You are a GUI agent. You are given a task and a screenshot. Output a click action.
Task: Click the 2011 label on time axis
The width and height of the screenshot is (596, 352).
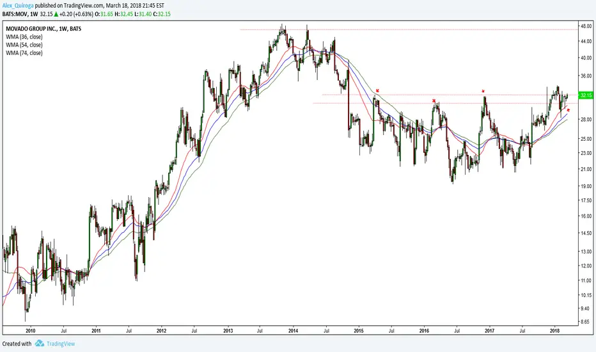pyautogui.click(x=96, y=331)
